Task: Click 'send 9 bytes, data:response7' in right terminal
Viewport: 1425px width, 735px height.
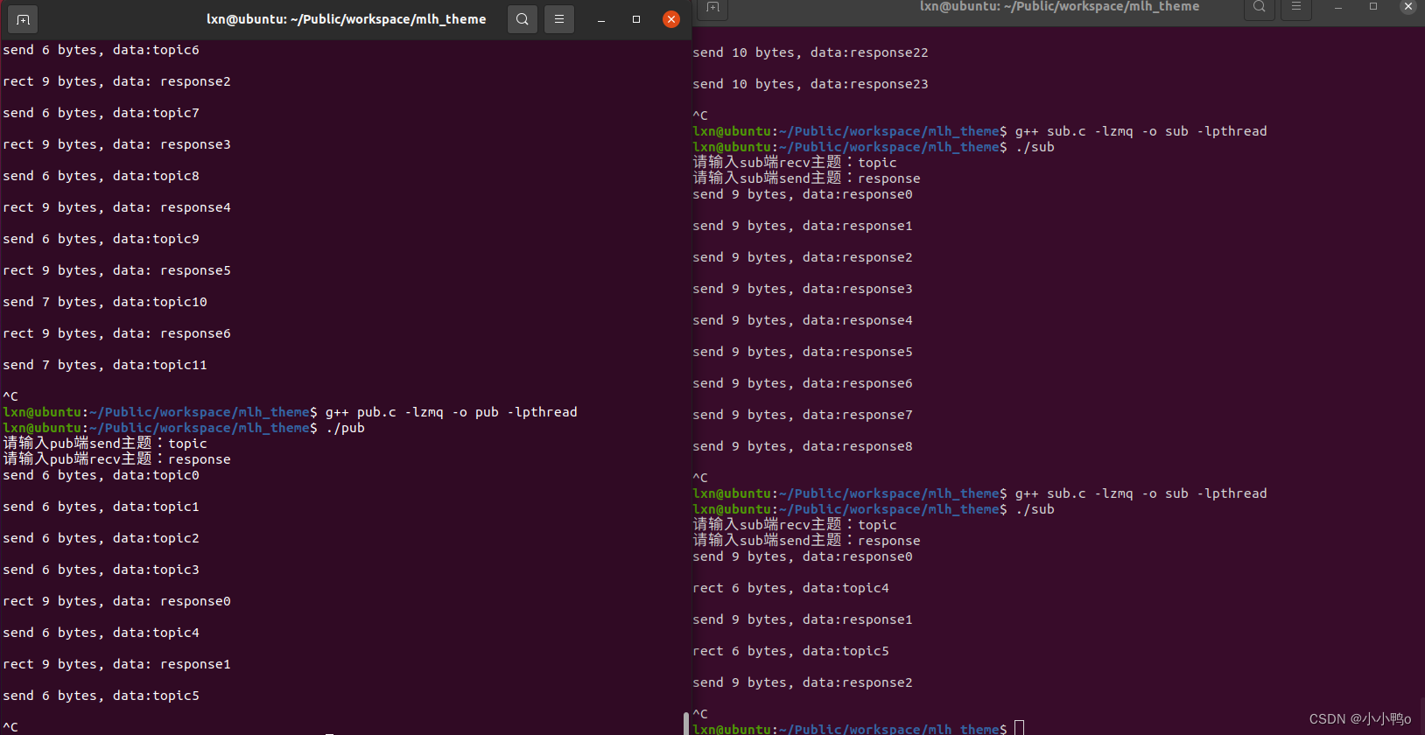Action: [x=803, y=415]
